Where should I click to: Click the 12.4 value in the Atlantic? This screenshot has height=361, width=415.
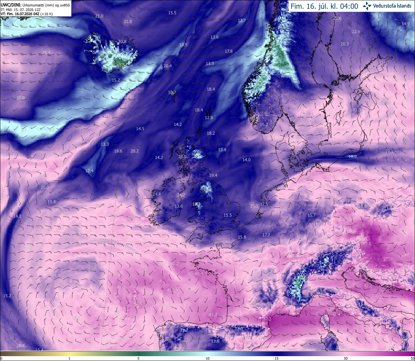point(89,171)
